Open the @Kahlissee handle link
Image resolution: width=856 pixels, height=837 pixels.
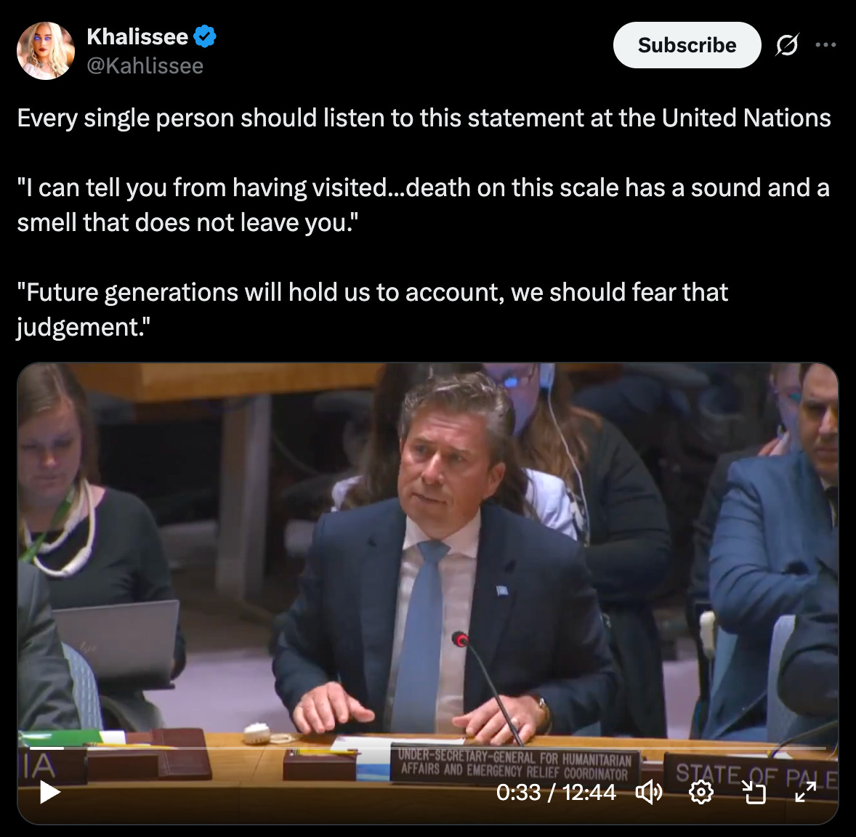pos(145,66)
